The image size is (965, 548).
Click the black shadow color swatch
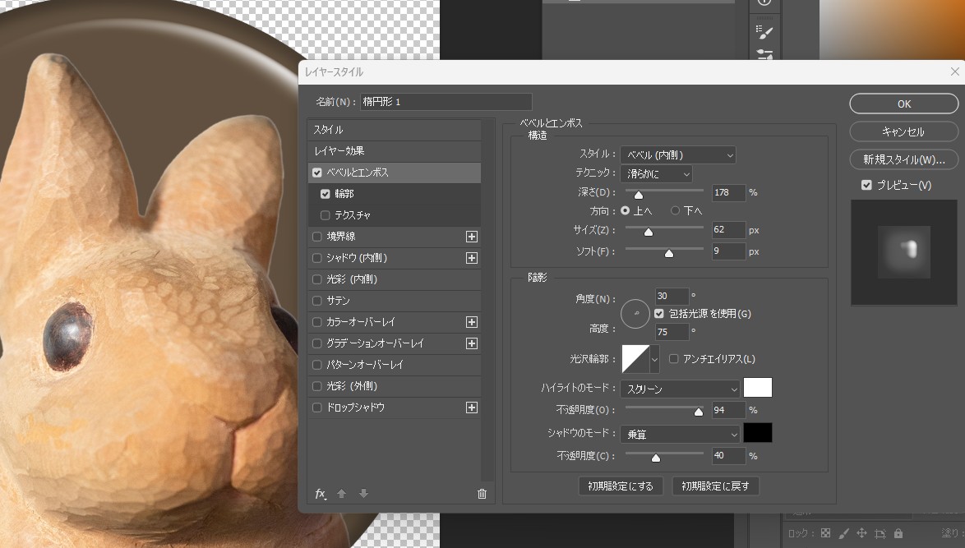pyautogui.click(x=757, y=433)
